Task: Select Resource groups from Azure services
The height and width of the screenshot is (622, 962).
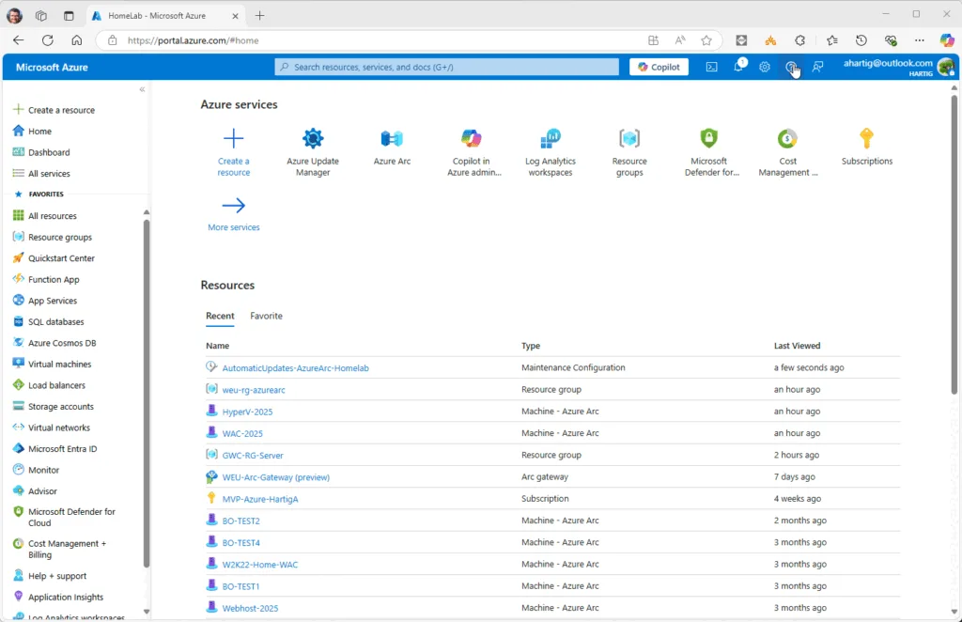Action: point(629,148)
